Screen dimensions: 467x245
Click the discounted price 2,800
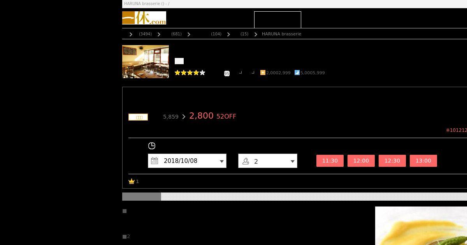coord(201,115)
